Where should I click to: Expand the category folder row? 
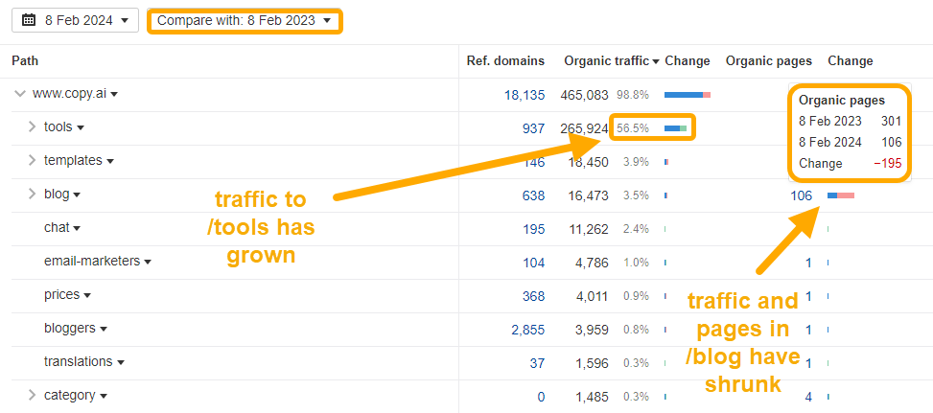pyautogui.click(x=32, y=396)
